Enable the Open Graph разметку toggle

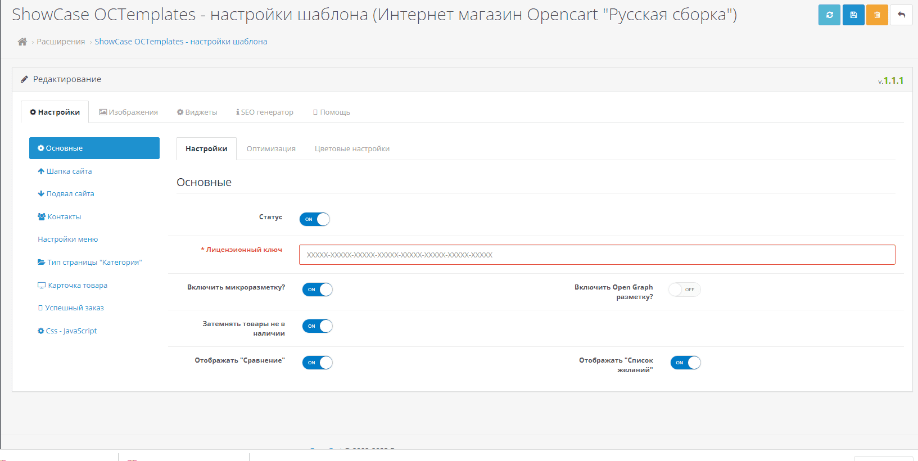(684, 290)
